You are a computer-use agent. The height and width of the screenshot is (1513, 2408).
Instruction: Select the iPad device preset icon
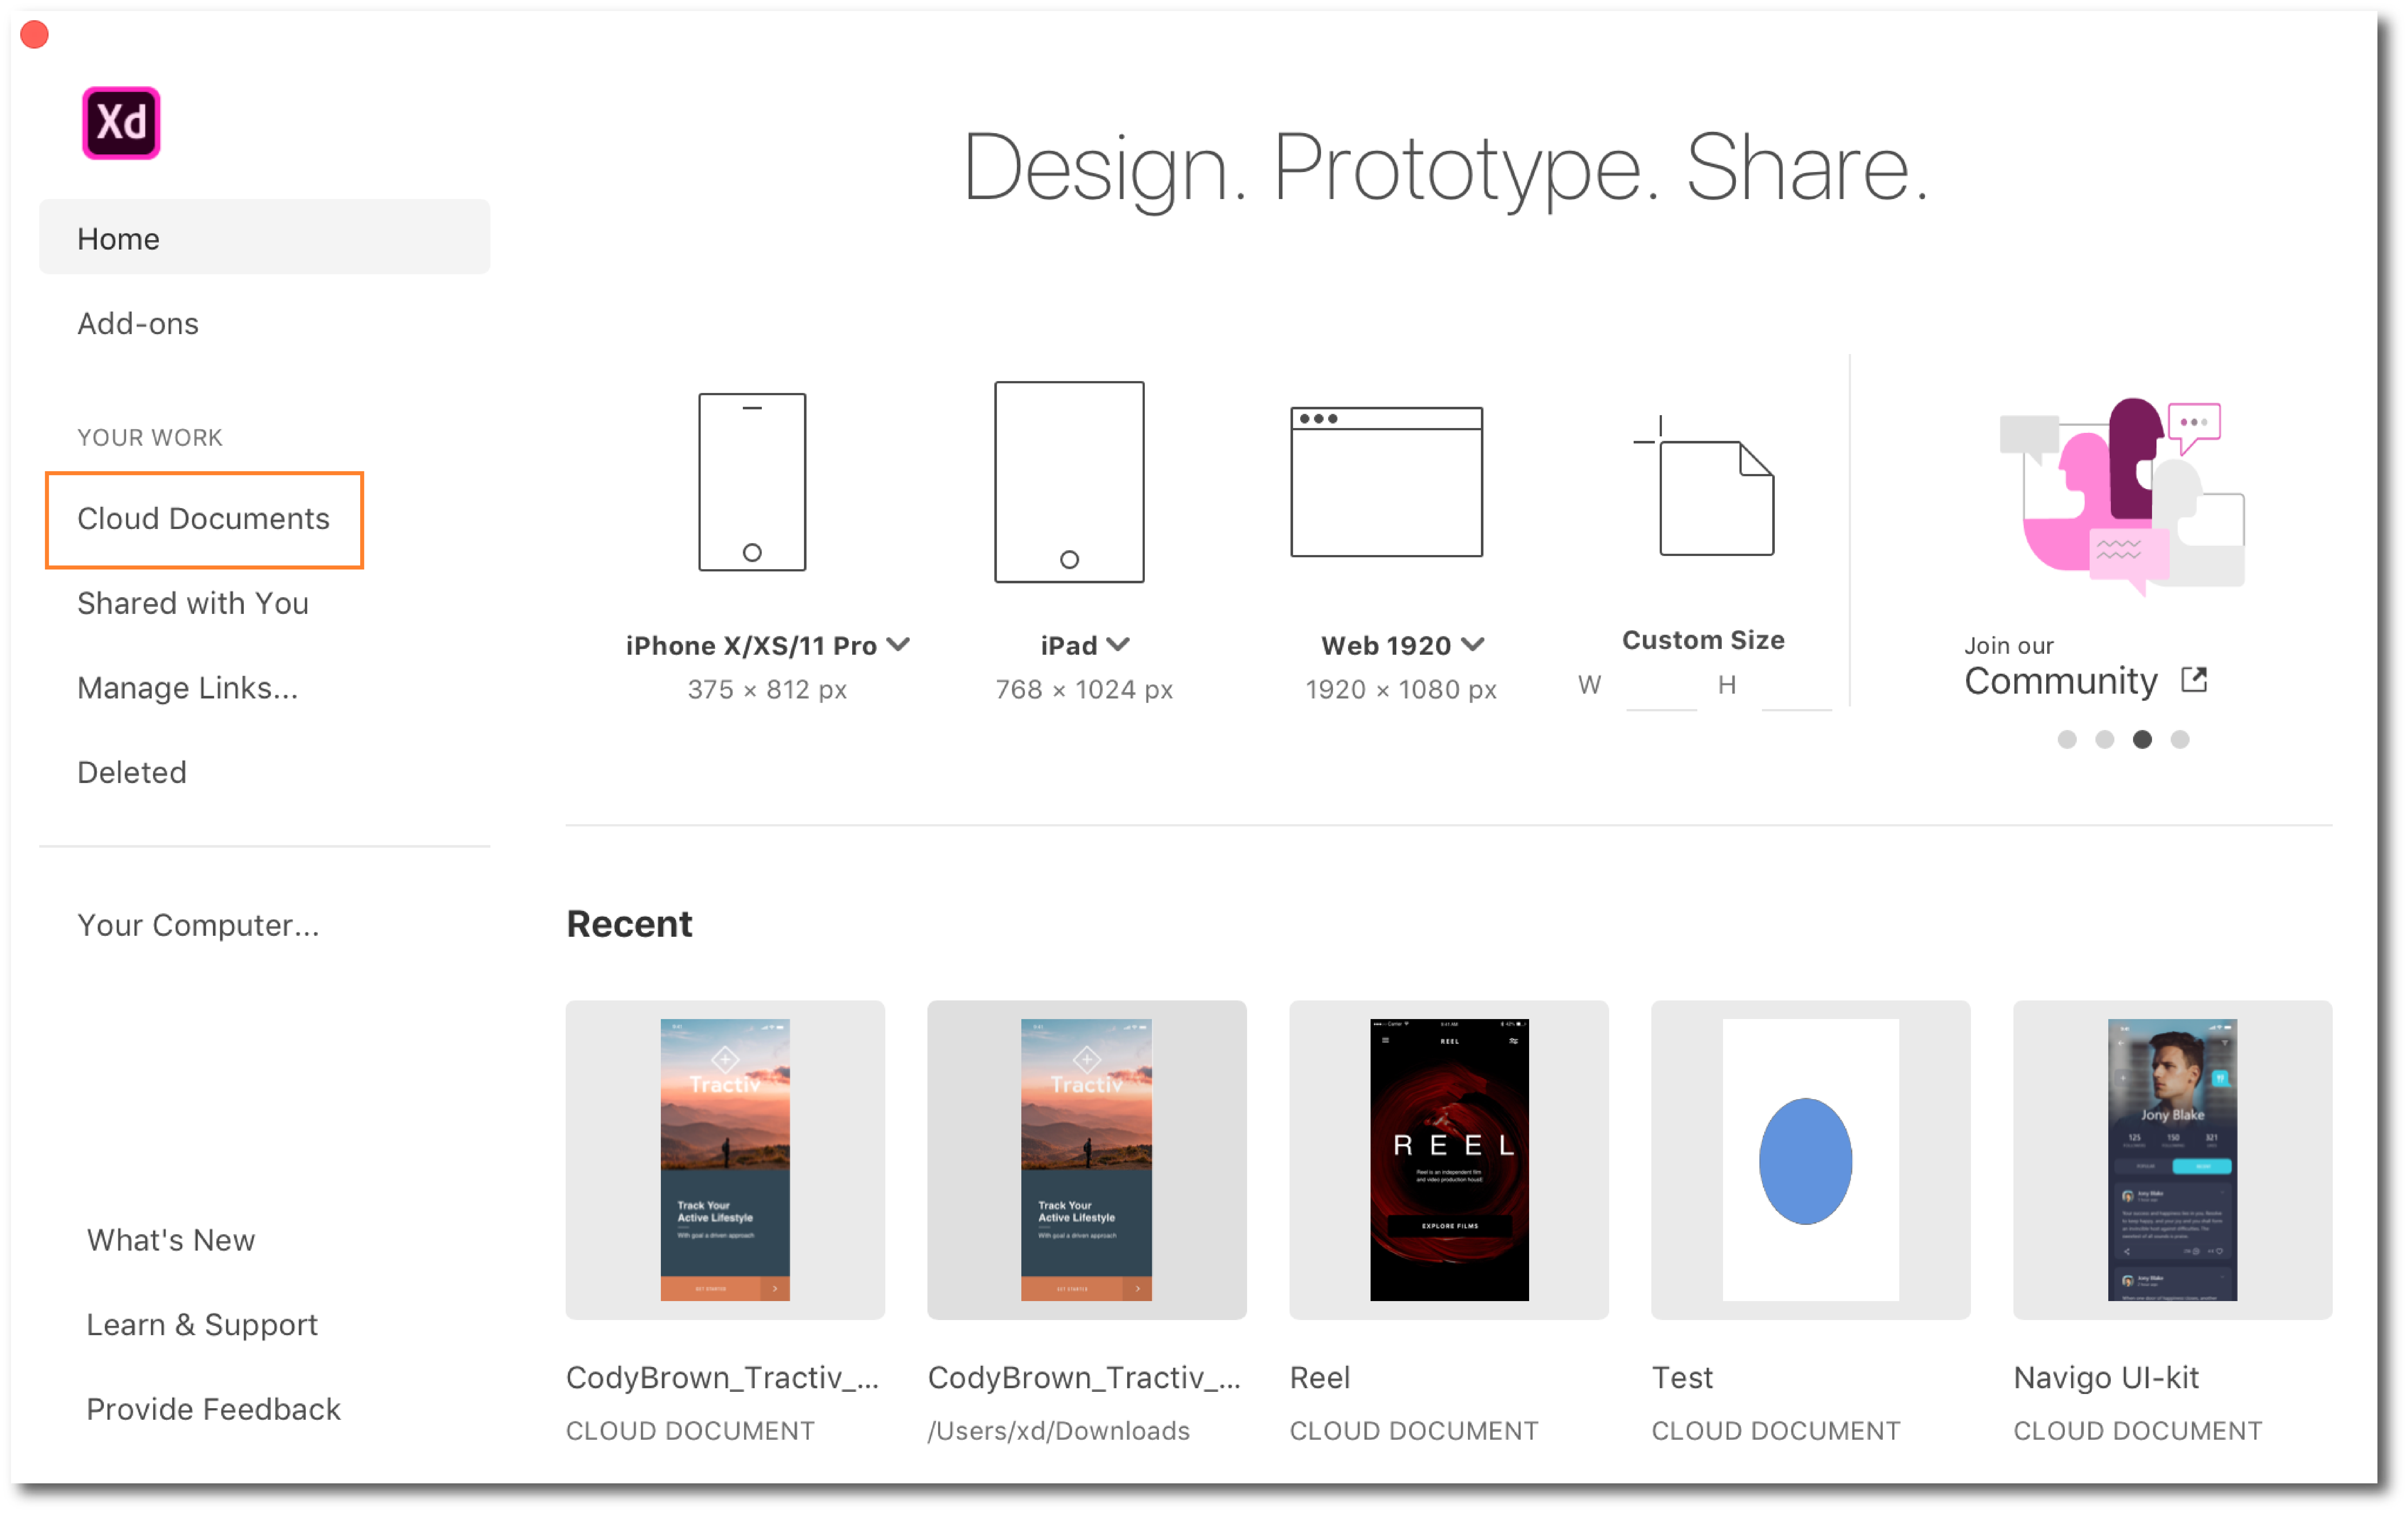click(1068, 481)
